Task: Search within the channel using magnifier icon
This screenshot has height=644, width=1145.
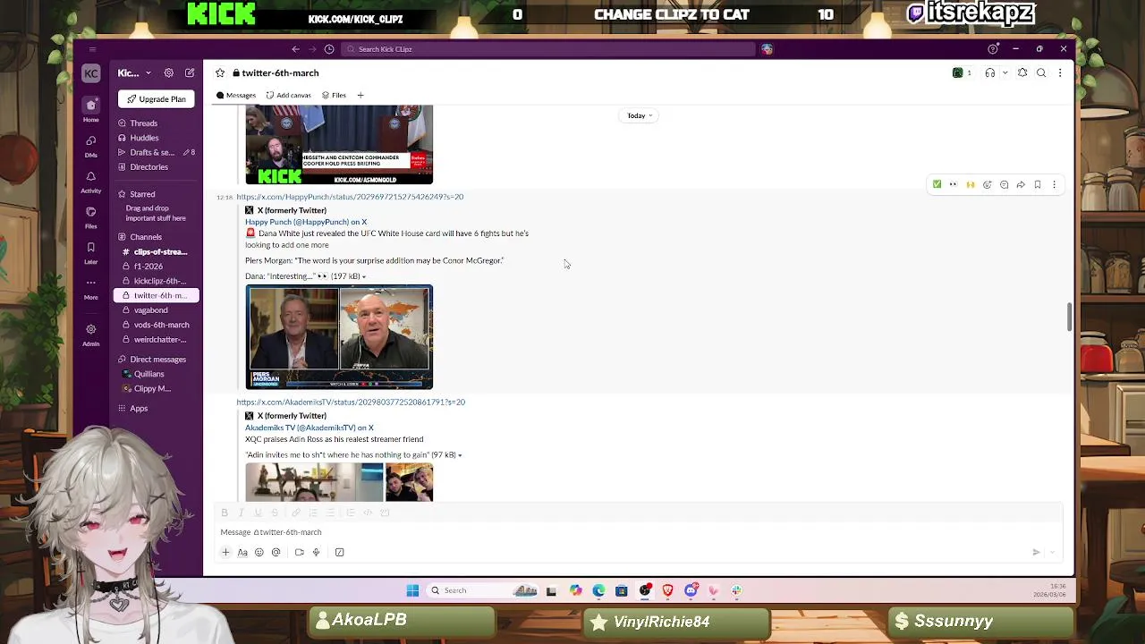Action: click(x=1041, y=73)
